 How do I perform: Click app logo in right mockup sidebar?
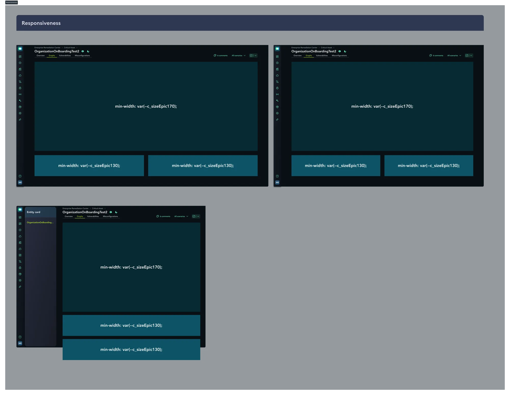click(x=277, y=49)
